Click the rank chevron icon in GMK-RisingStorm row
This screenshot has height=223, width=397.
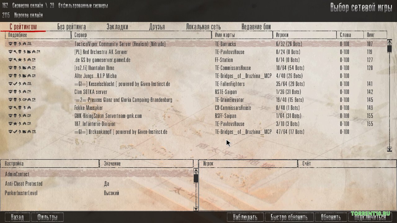24,116
